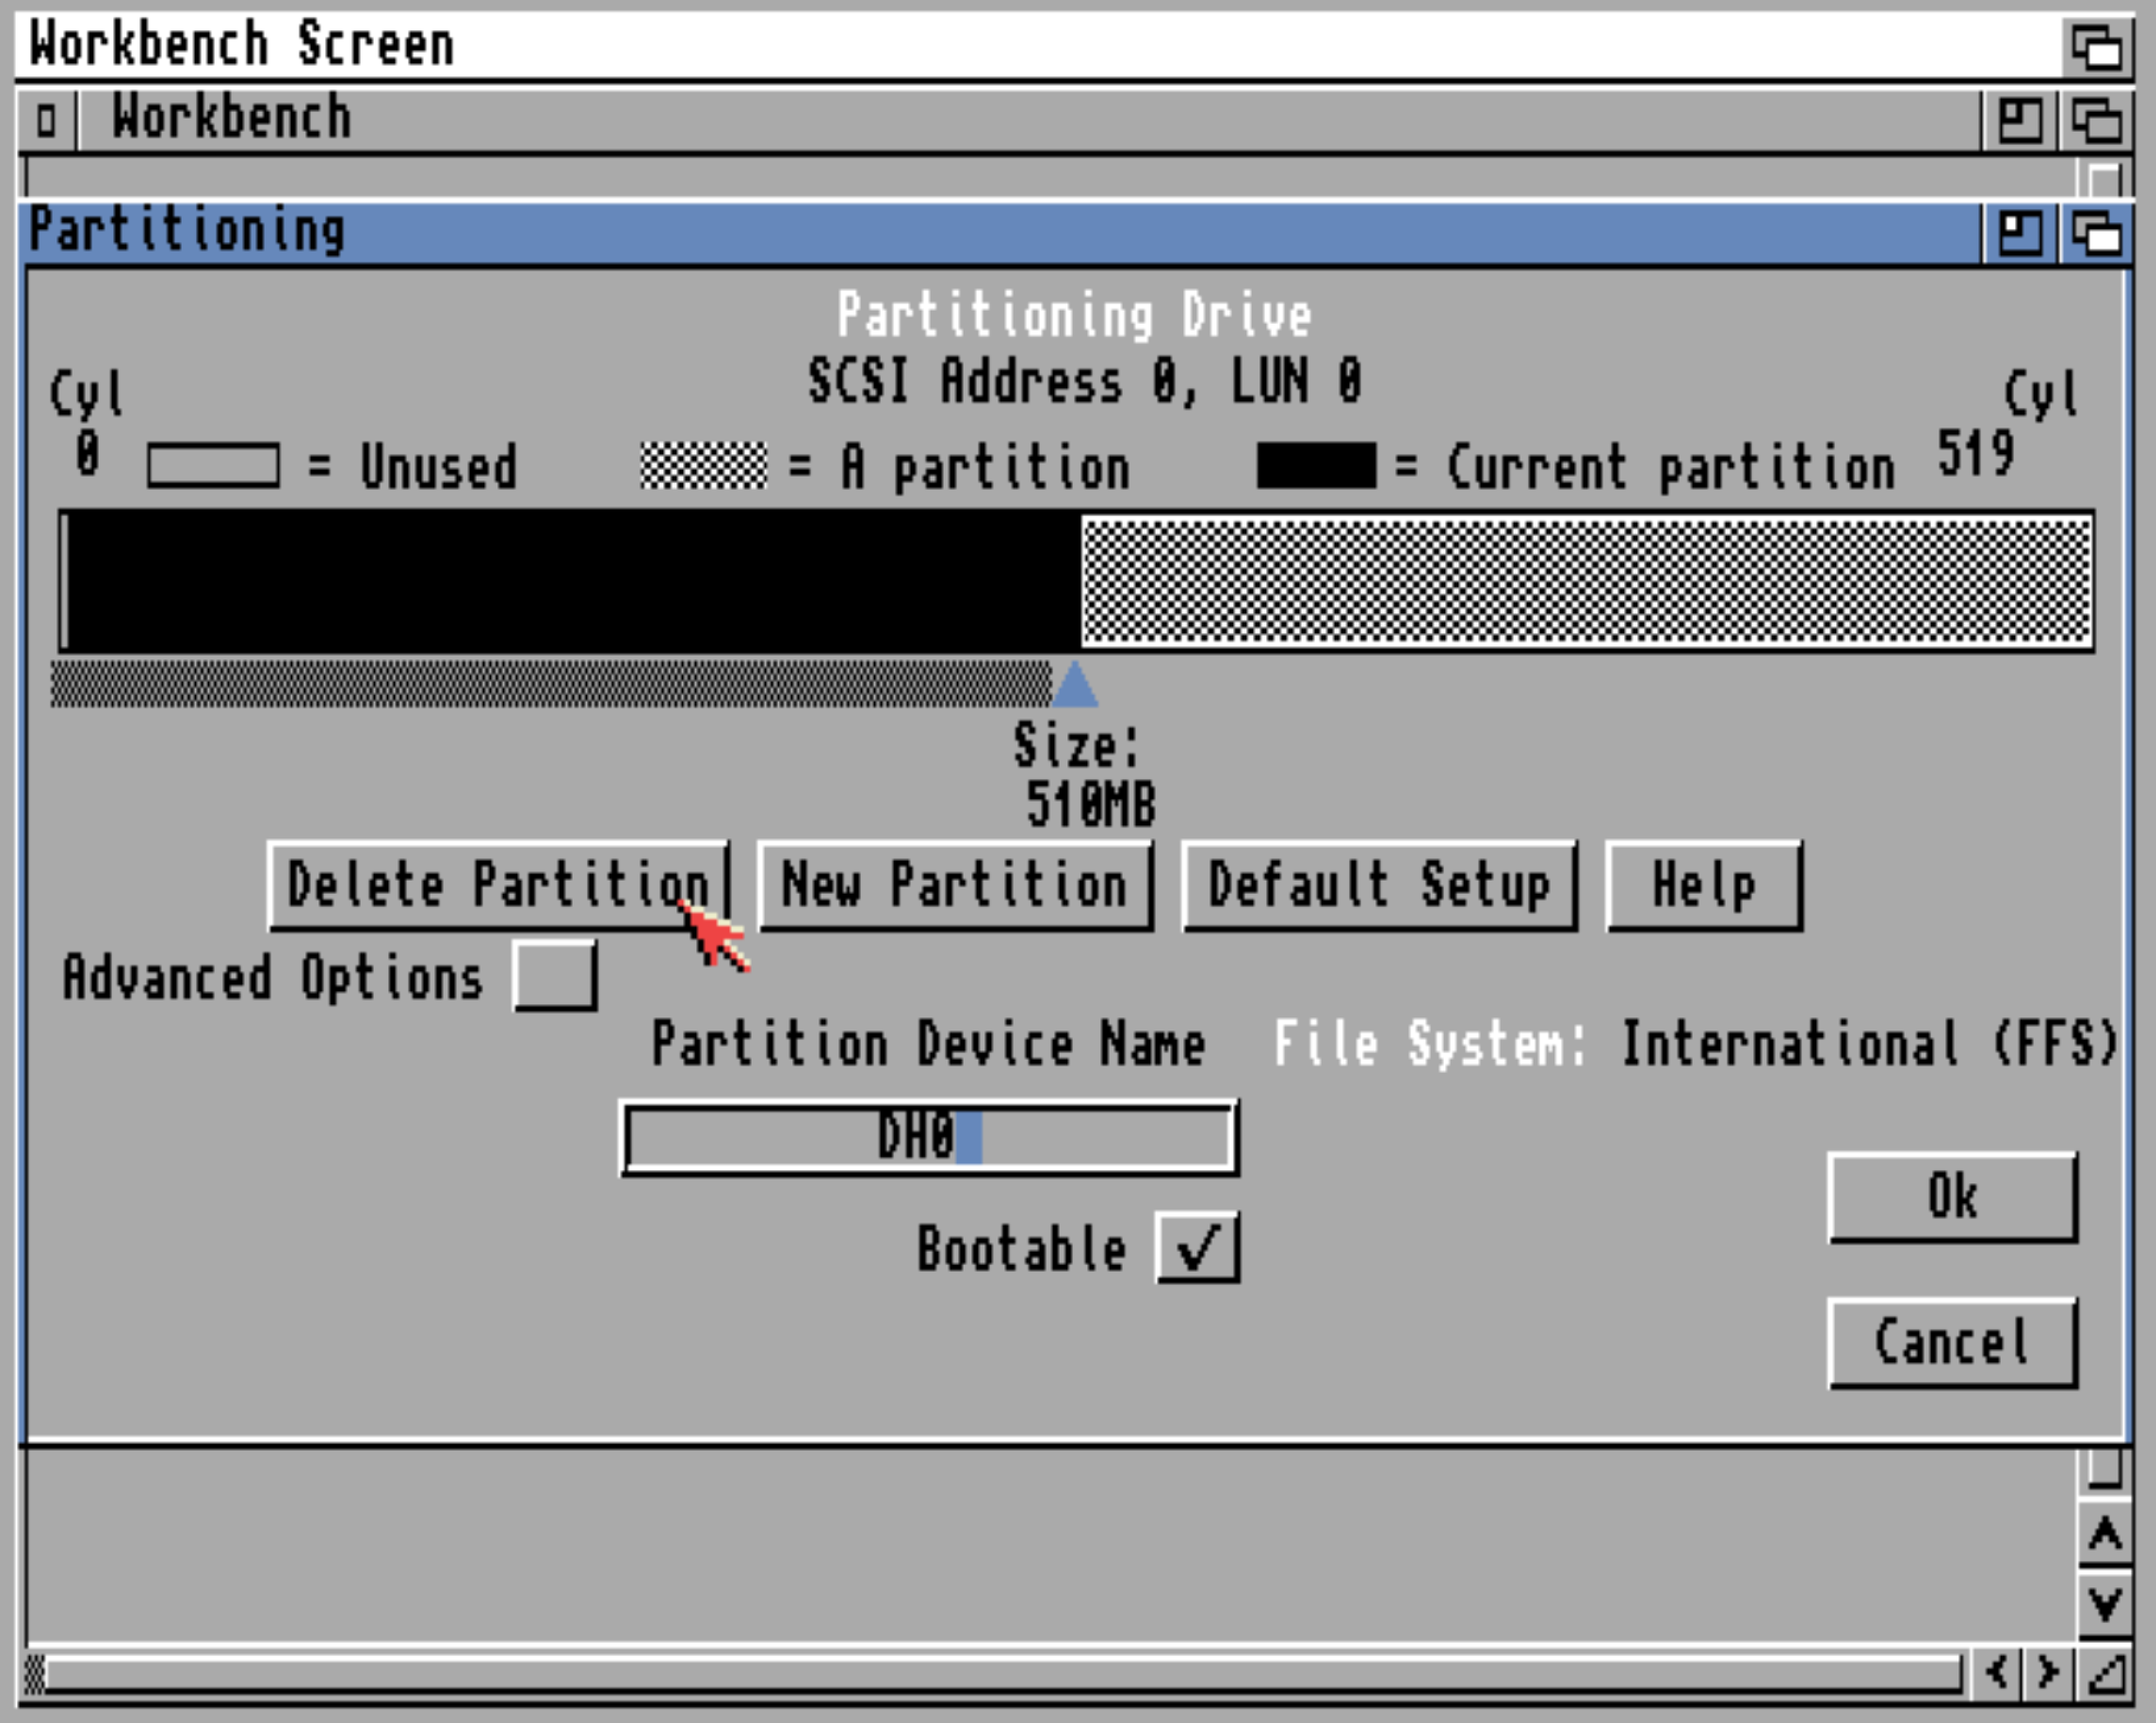Screen dimensions: 2156x1723
Task: Click the scroll up arrow
Action: tap(2104, 1534)
